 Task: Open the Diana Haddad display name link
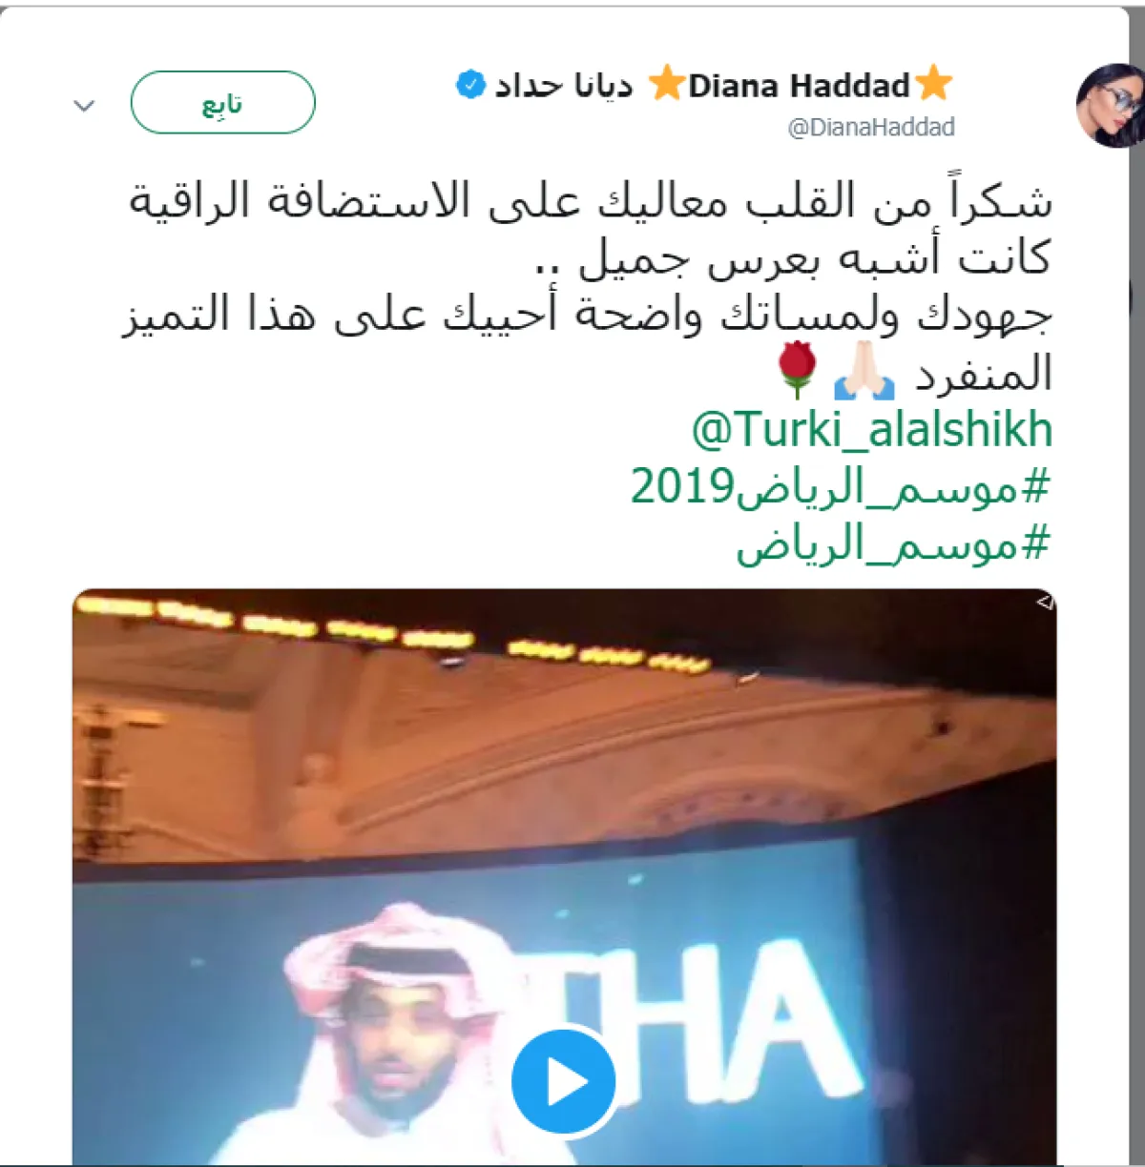(799, 86)
